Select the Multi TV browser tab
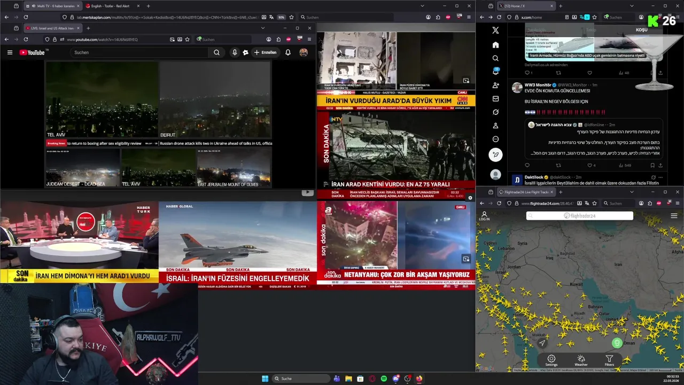Viewport: 684px width, 385px height. point(52,6)
